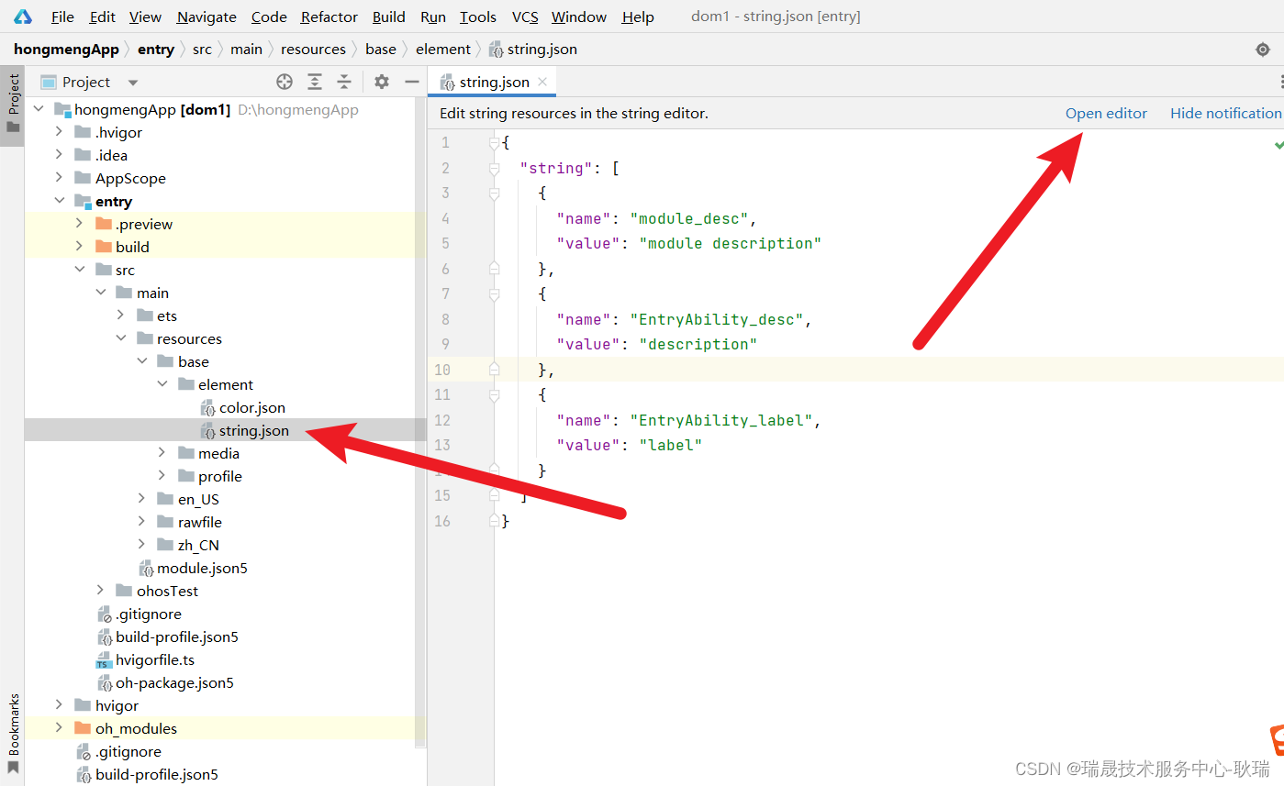Click resources breadcrumb segment

pos(313,50)
